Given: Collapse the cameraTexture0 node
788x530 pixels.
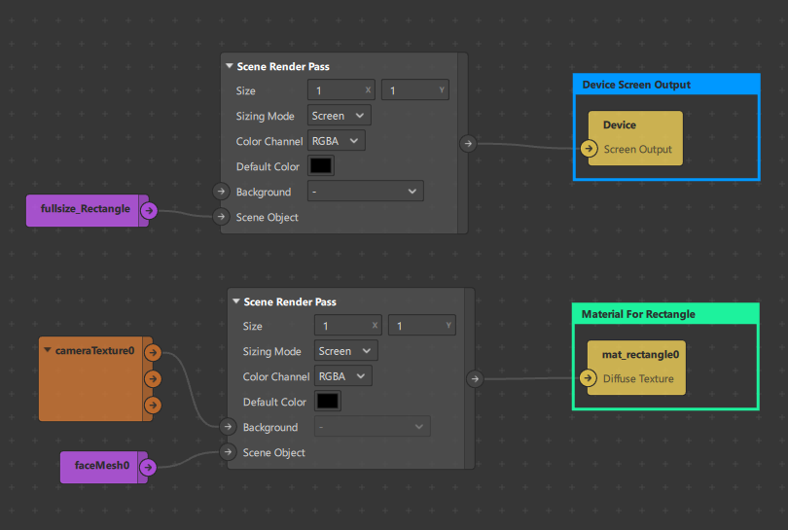Looking at the screenshot, I should tap(48, 350).
